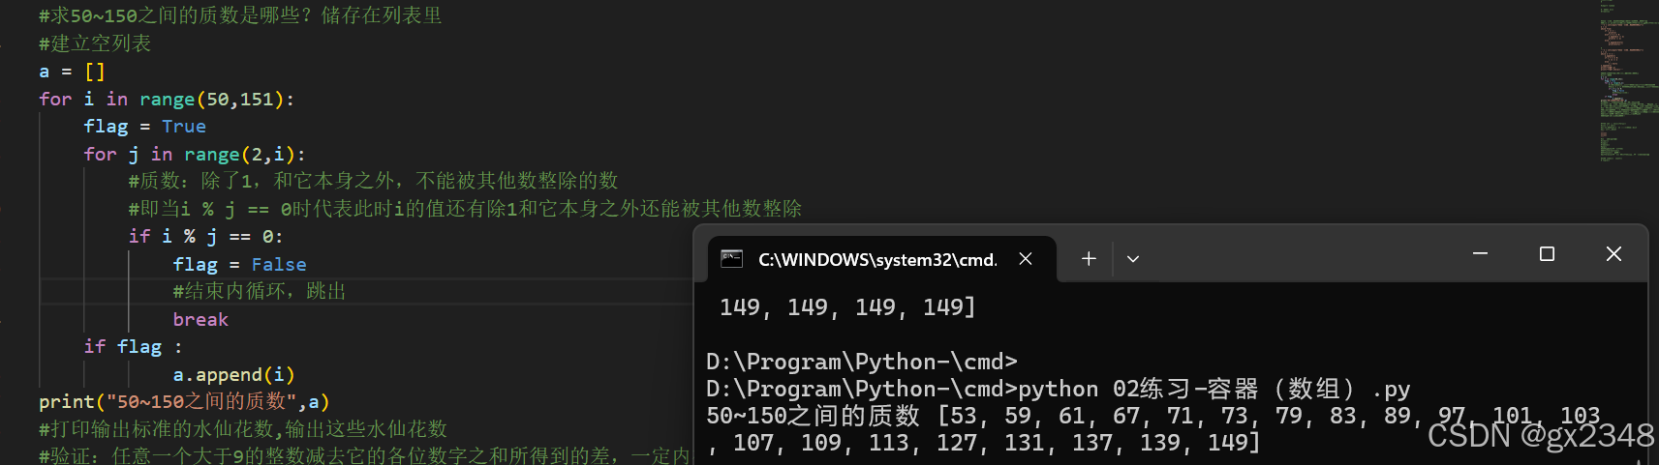Click the terminal prompt 'D:\Program\Python-\cmd>'
Viewport: 1659px width, 465px height.
[x=862, y=362]
